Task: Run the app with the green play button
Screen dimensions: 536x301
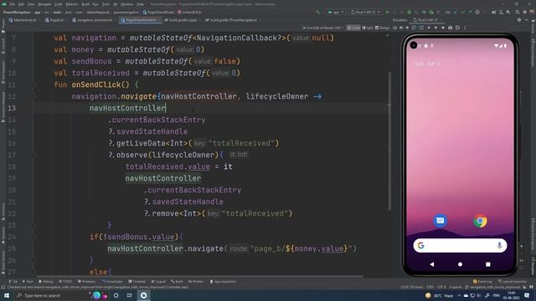Action: 387,12
